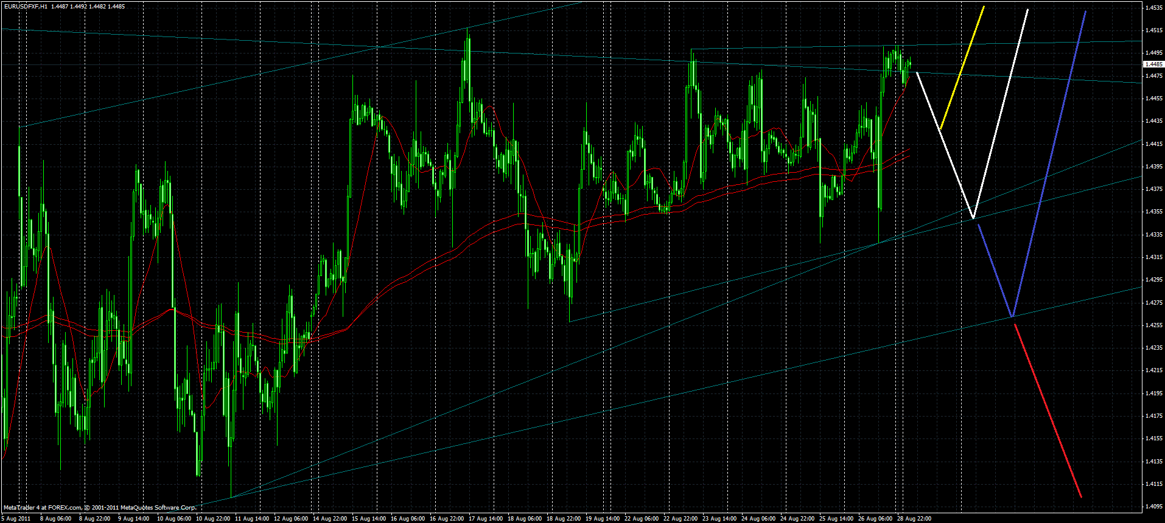The image size is (1165, 523).
Task: Click the MetaTrader 4 at FOREX.com copyright text
Action: (100, 508)
